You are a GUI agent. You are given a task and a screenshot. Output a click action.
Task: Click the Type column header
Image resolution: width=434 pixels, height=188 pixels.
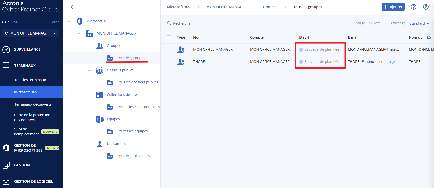click(181, 37)
